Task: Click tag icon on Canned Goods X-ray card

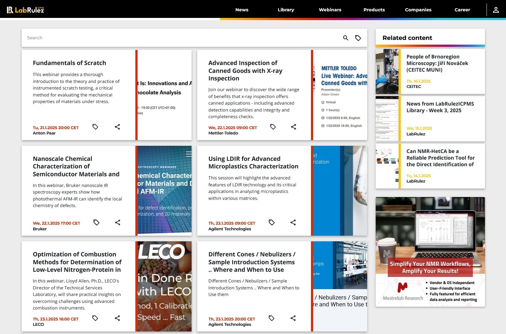Action: coord(273,127)
